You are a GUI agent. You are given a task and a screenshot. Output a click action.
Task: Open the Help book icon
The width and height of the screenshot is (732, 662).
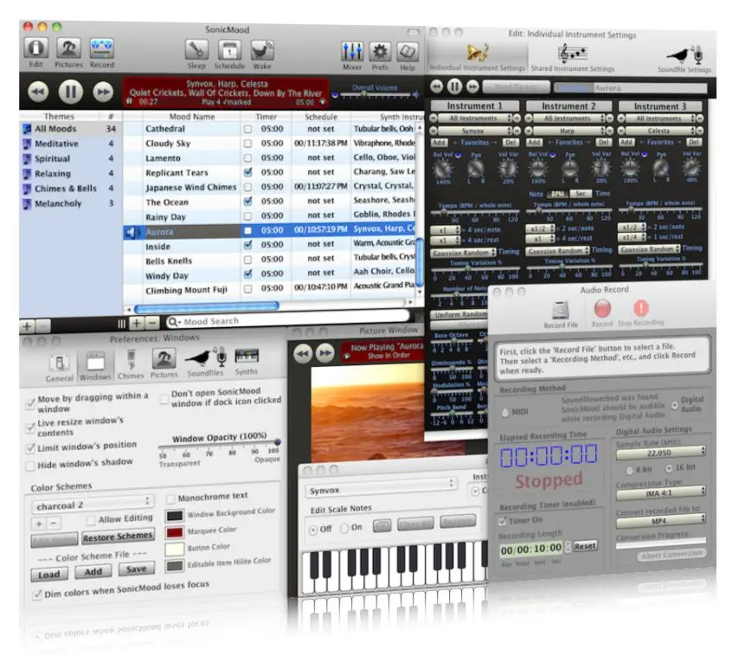click(408, 52)
